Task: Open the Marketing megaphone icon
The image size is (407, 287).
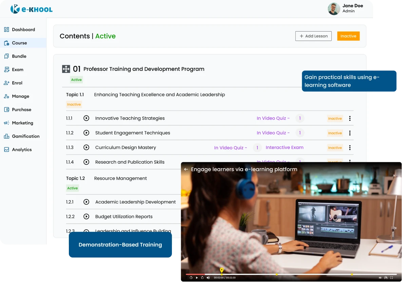Action: (x=7, y=123)
